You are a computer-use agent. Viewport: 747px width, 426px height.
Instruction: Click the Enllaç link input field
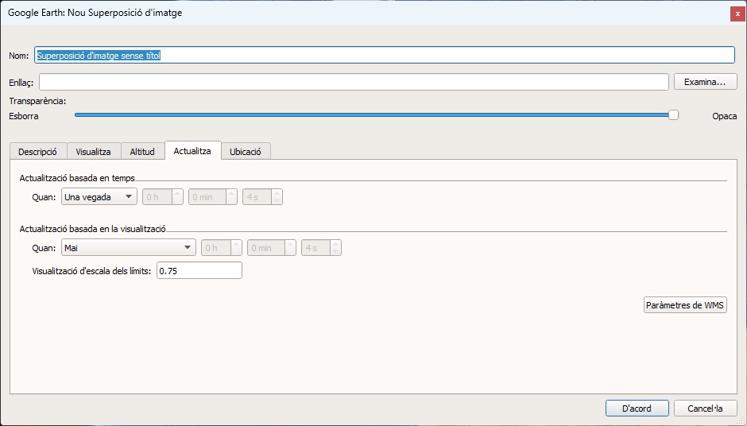click(354, 82)
